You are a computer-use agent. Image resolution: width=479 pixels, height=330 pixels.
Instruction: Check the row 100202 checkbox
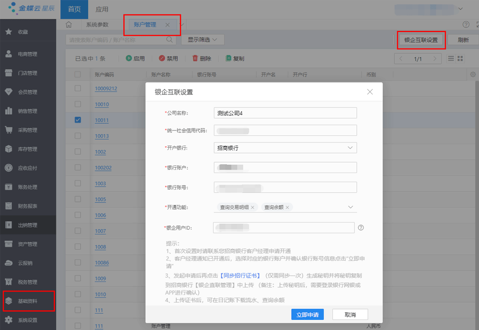click(78, 167)
